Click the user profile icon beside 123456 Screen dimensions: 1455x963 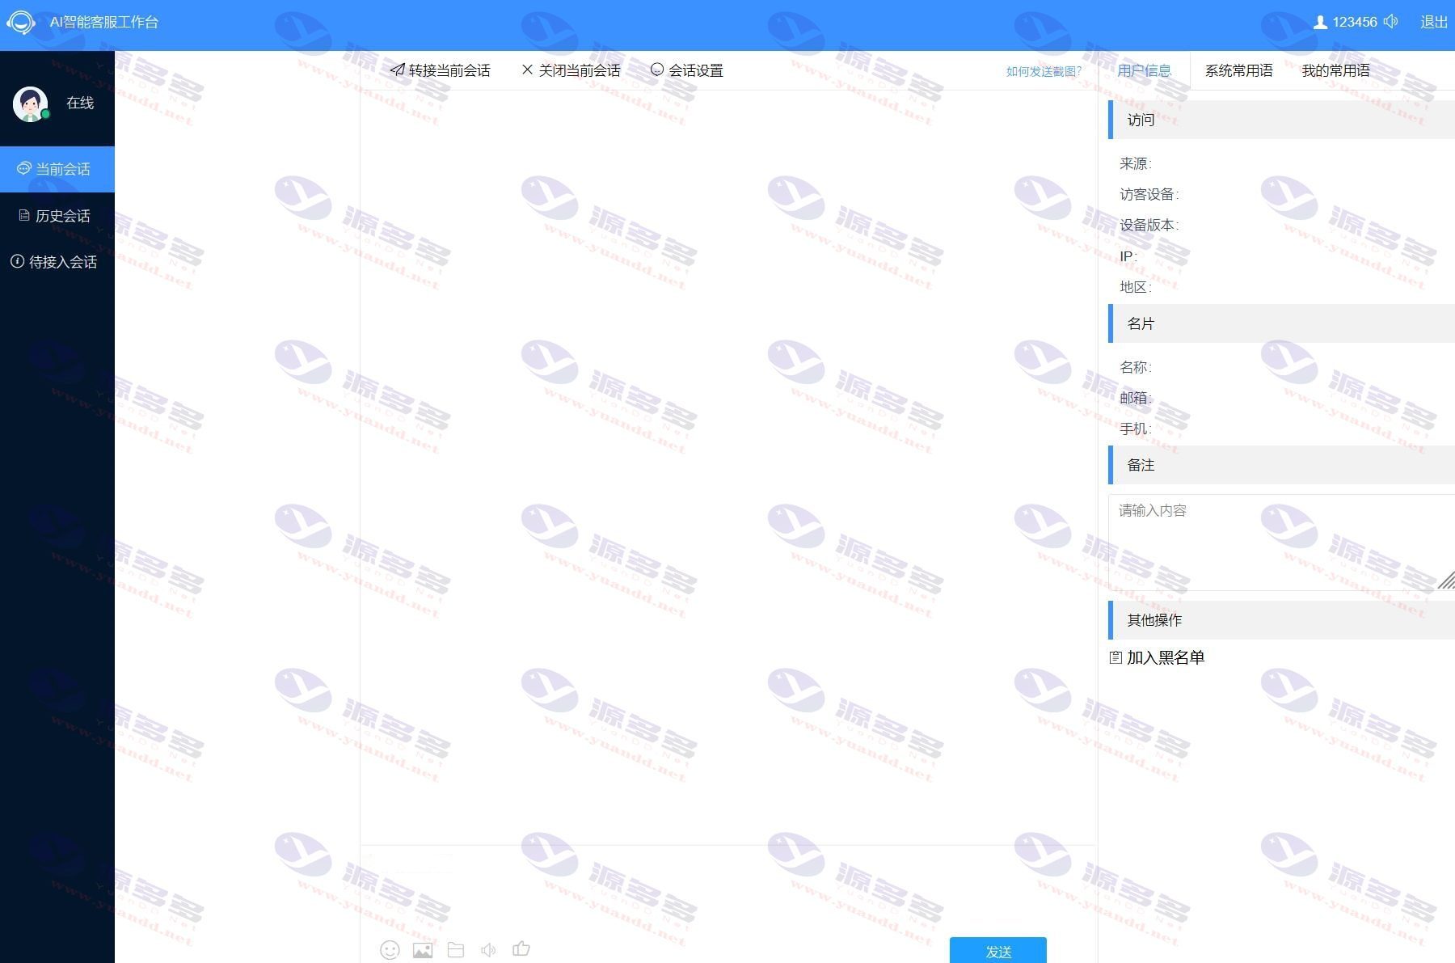(x=1320, y=23)
